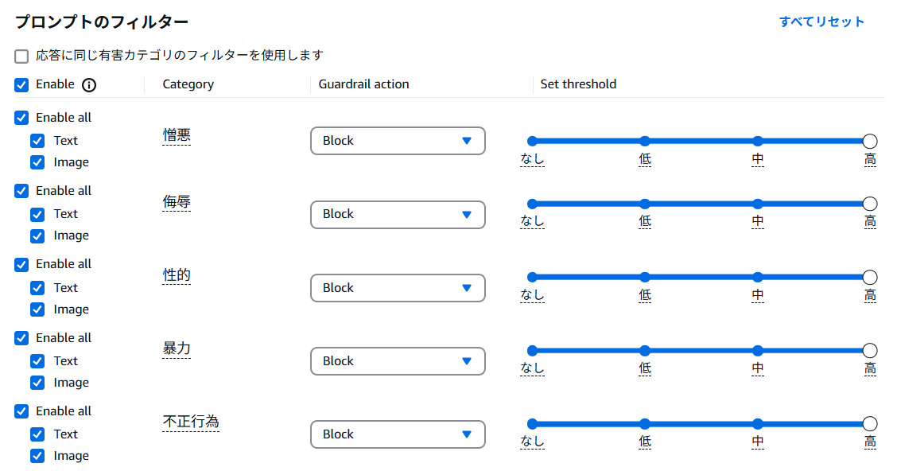
Task: Click the 高 handle on 不正行為 slider
Action: tap(870, 424)
